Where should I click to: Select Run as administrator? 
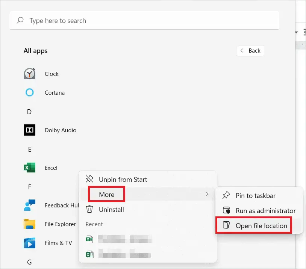pos(259,210)
